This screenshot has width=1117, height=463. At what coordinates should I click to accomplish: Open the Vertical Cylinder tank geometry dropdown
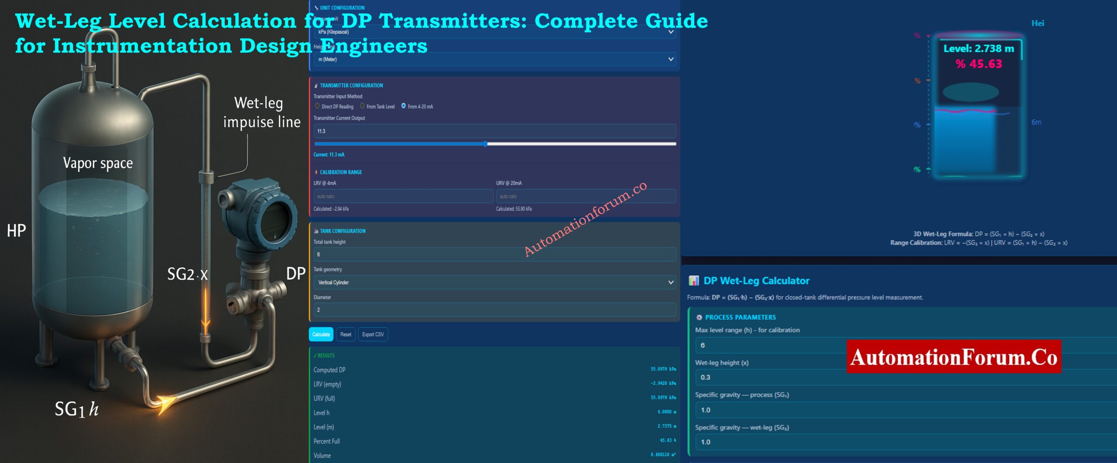[x=494, y=283]
